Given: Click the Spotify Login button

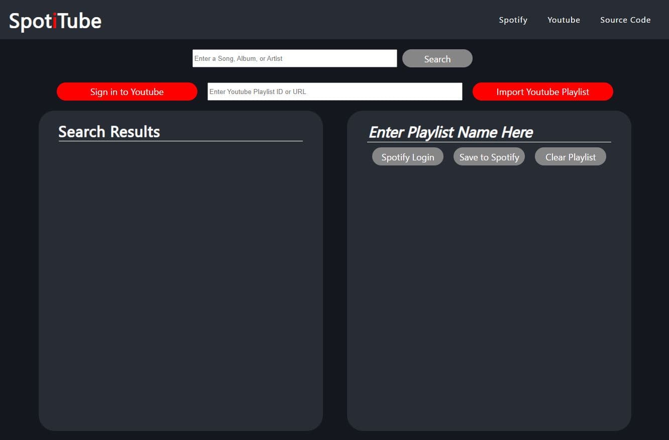Looking at the screenshot, I should 407,157.
